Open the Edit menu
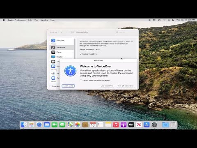 [30, 20]
